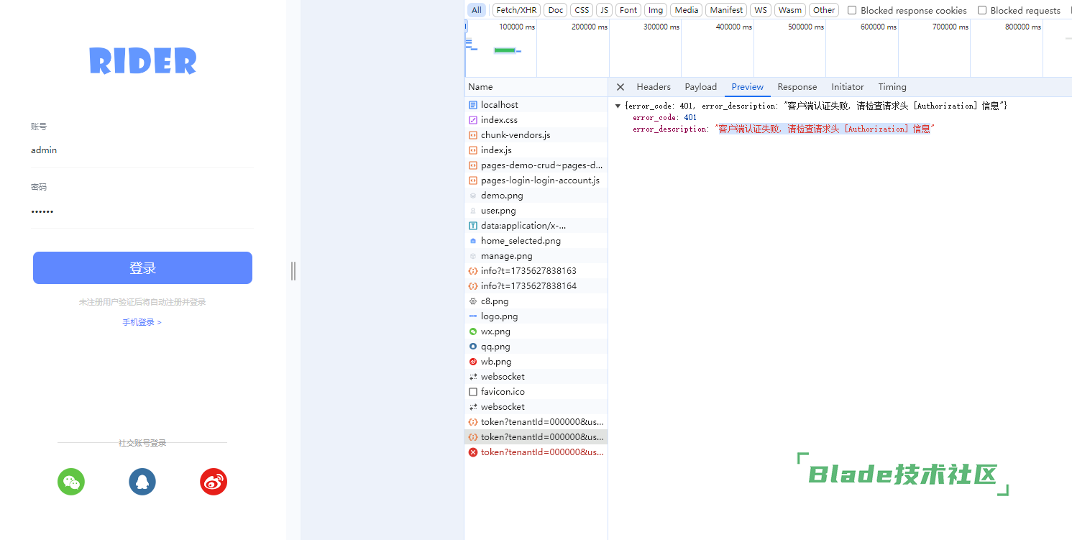
Task: Select the pages-demo-crud~pages-d... request
Action: pyautogui.click(x=536, y=165)
